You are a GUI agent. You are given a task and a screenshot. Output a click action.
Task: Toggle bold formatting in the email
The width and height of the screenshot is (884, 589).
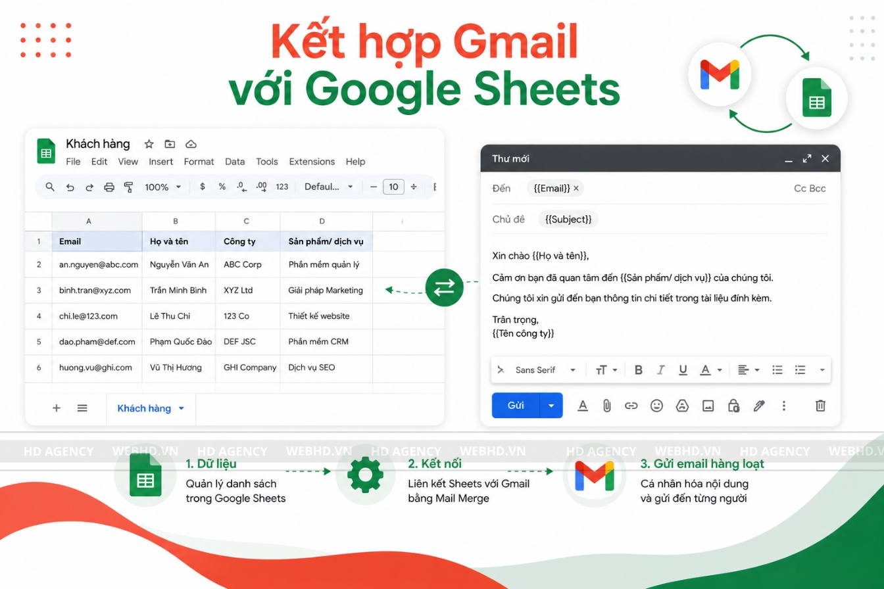point(638,370)
